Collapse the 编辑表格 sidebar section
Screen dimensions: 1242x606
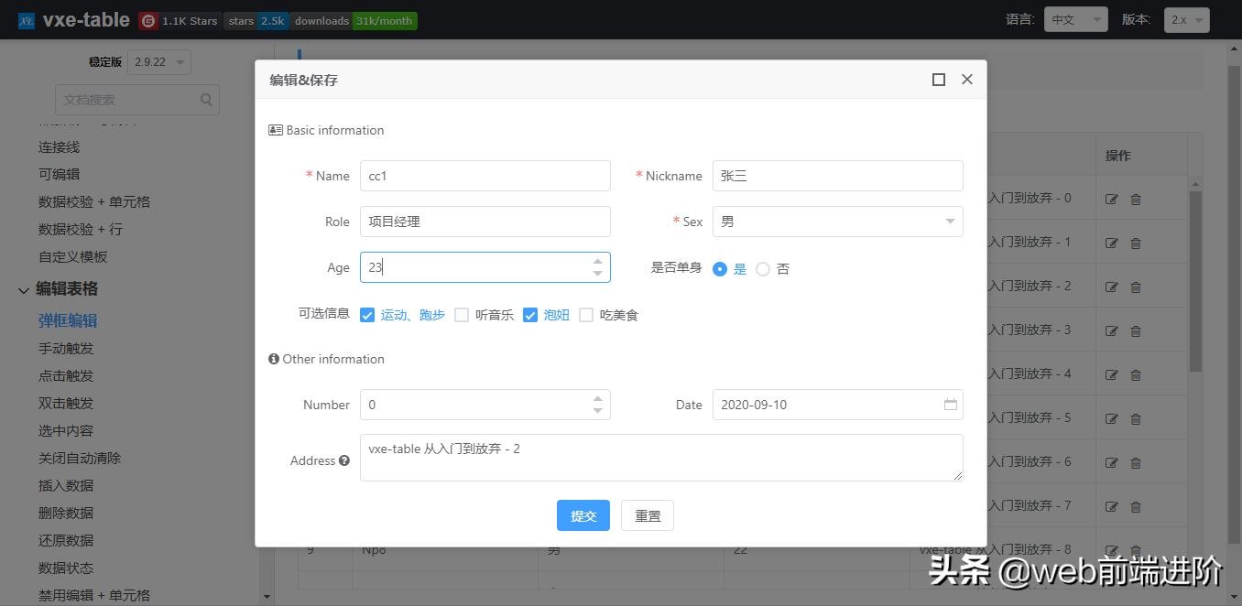point(24,290)
